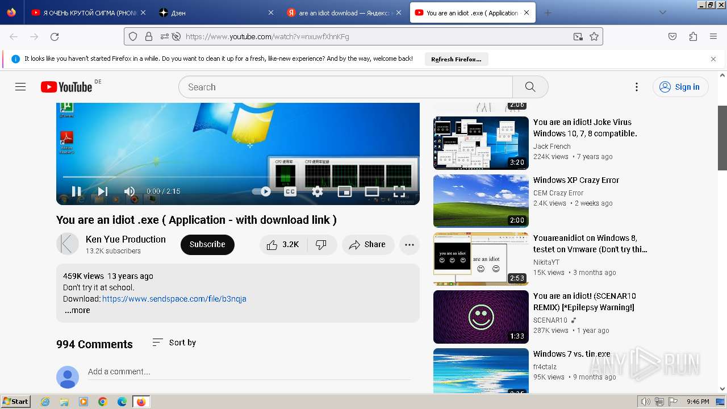
Task: Open Windows XP Crazy Error thumbnail
Action: [x=481, y=201]
